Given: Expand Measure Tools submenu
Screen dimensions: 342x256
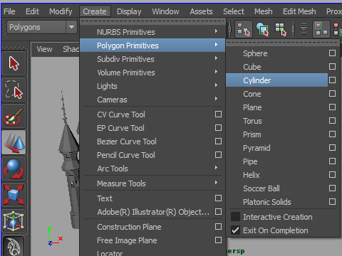Looking at the screenshot, I should pyautogui.click(x=153, y=183).
